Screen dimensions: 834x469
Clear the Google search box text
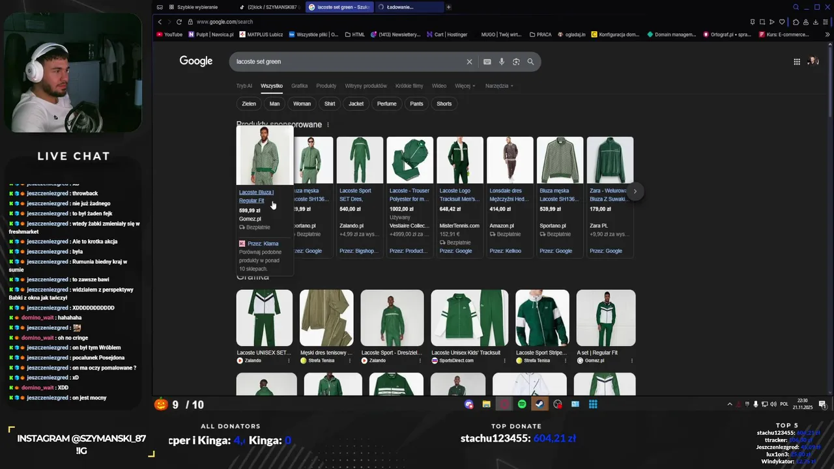pyautogui.click(x=469, y=62)
